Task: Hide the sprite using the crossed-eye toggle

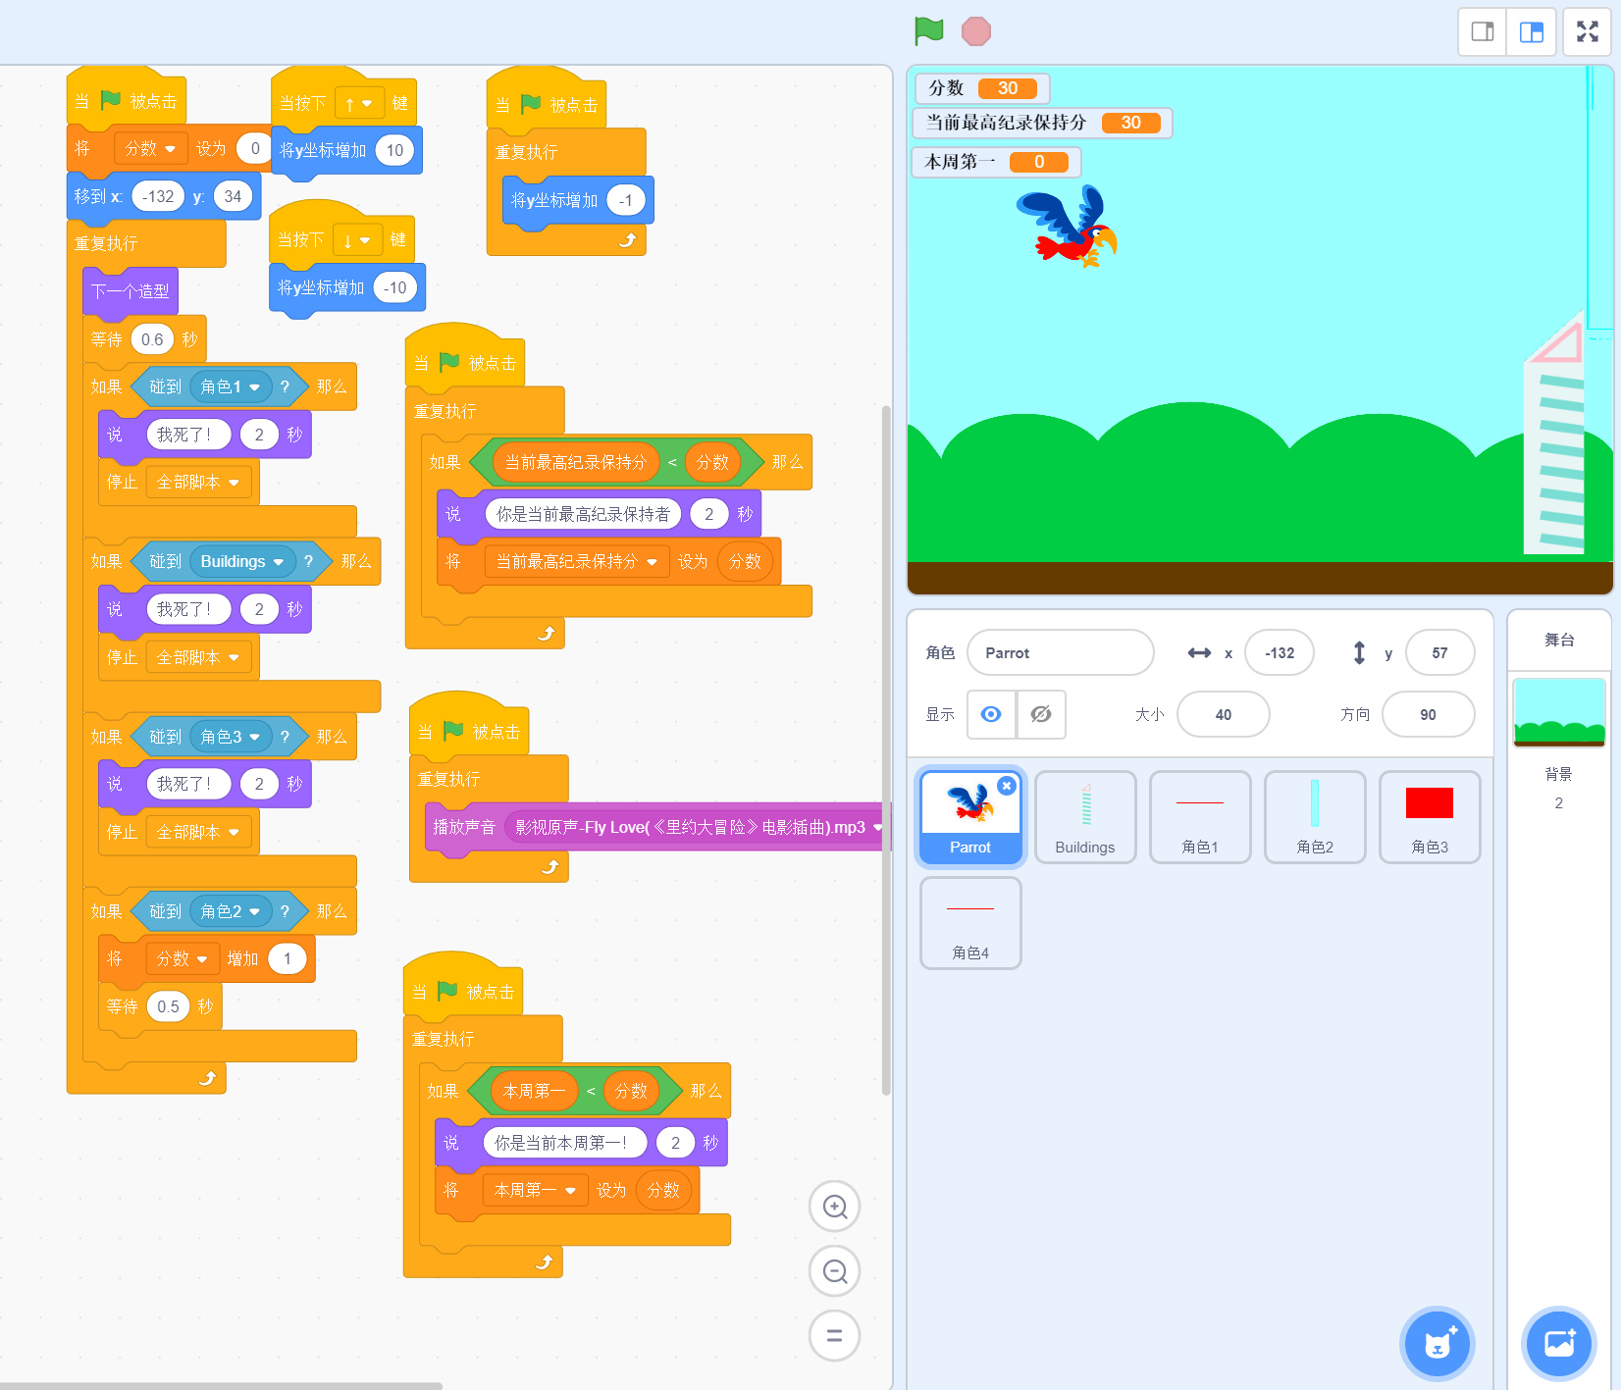Action: coord(1041,714)
